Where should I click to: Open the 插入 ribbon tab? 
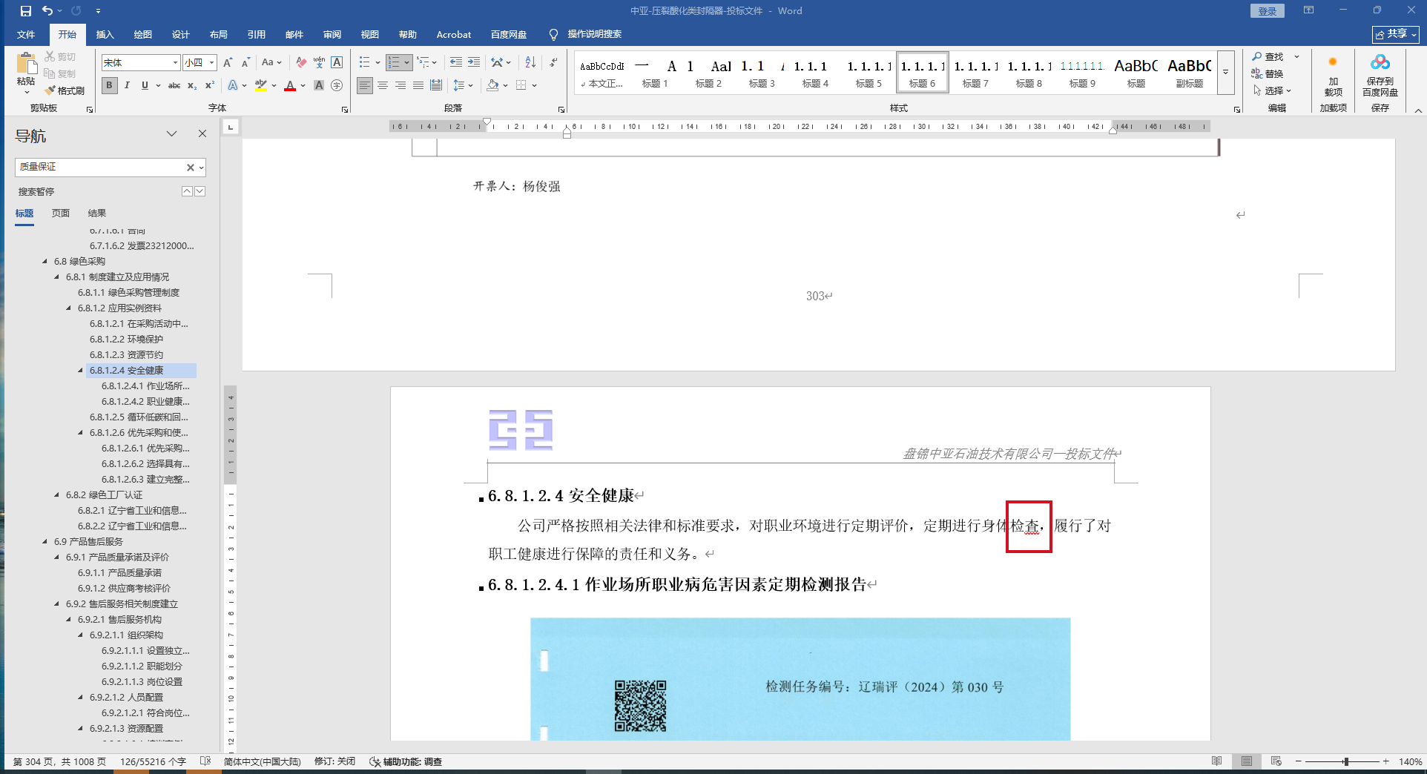point(105,35)
